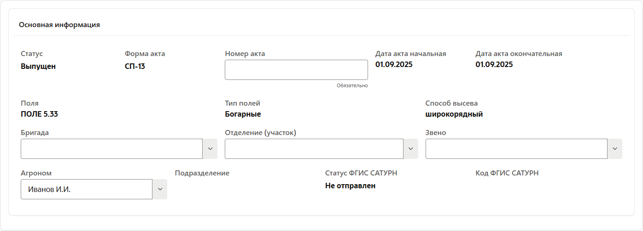Click the ПОЛЕ 5.33 field value
643x231 pixels.
pyautogui.click(x=39, y=114)
